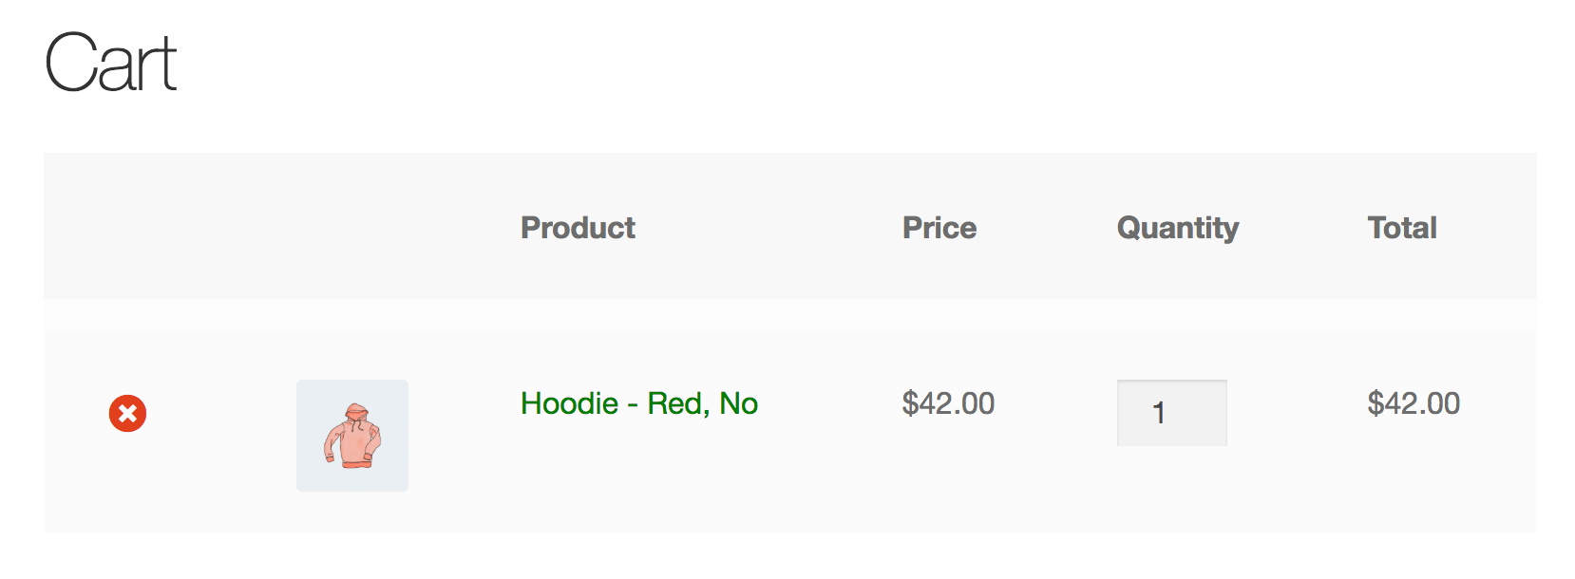
Task: Click empty header cell above the hoodie thumbnail
Action: pyautogui.click(x=352, y=227)
